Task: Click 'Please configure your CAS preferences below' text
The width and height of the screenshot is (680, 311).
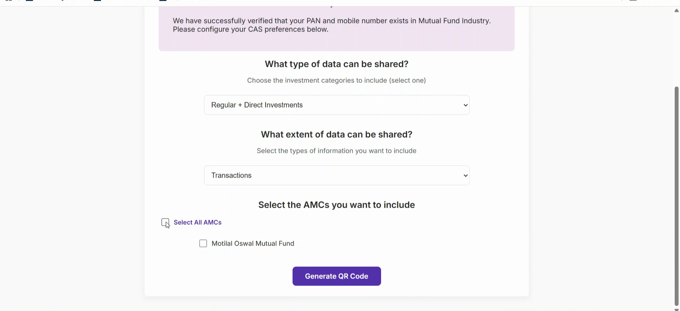Action: [x=250, y=29]
